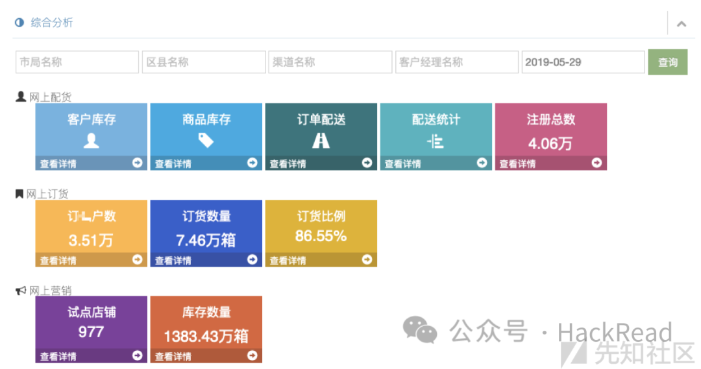Click the user icon on 客户库存 card
This screenshot has height=369, width=701.
(x=92, y=141)
